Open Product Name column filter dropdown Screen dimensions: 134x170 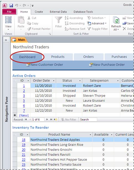(x=90, y=135)
